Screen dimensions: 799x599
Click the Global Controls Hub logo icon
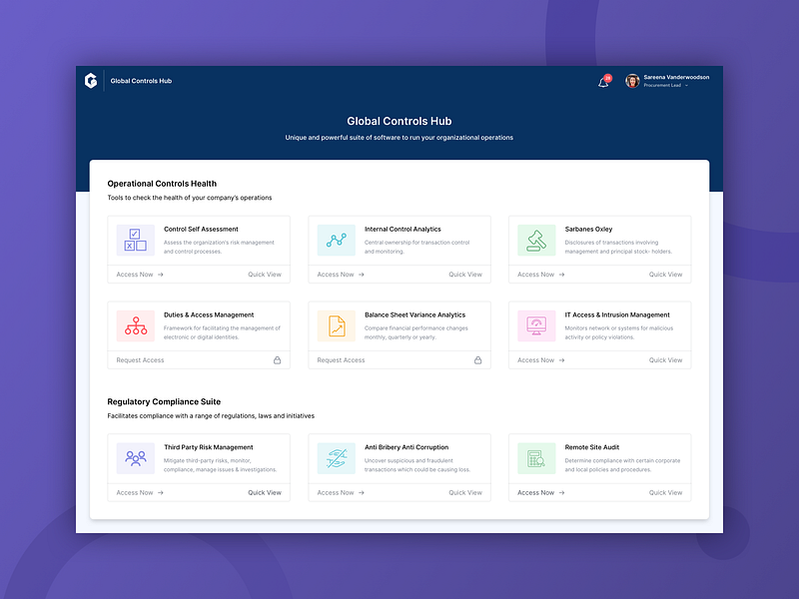tap(91, 81)
